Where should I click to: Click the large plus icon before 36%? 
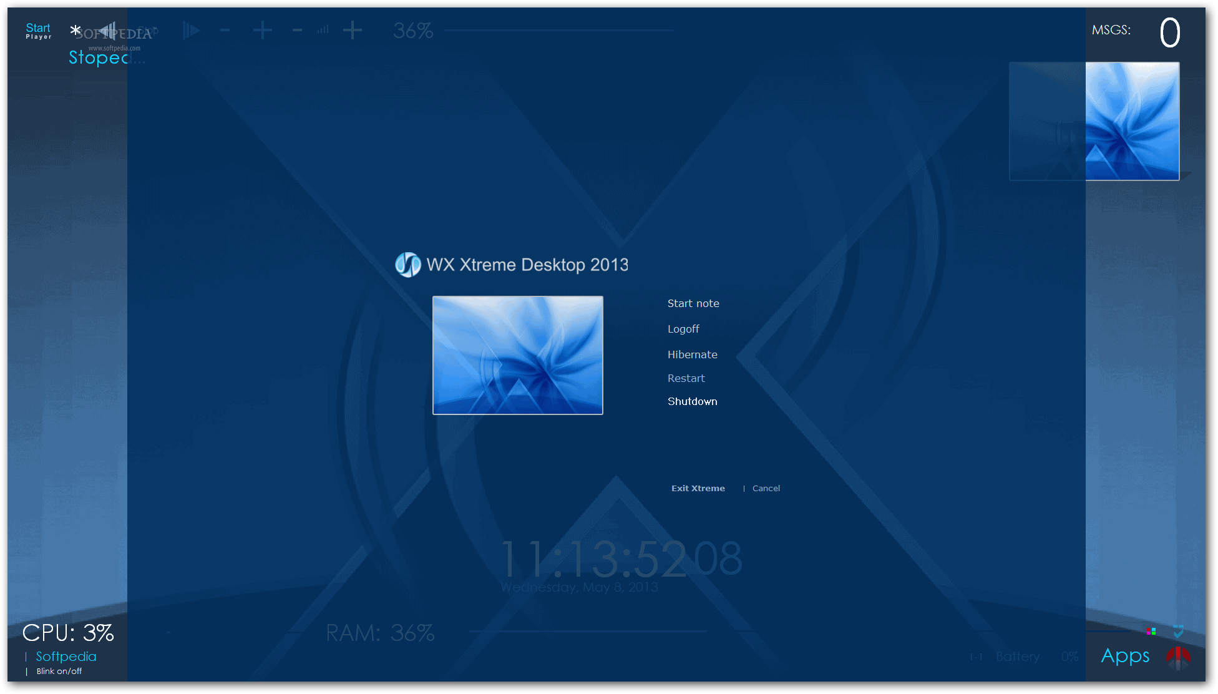pyautogui.click(x=353, y=29)
